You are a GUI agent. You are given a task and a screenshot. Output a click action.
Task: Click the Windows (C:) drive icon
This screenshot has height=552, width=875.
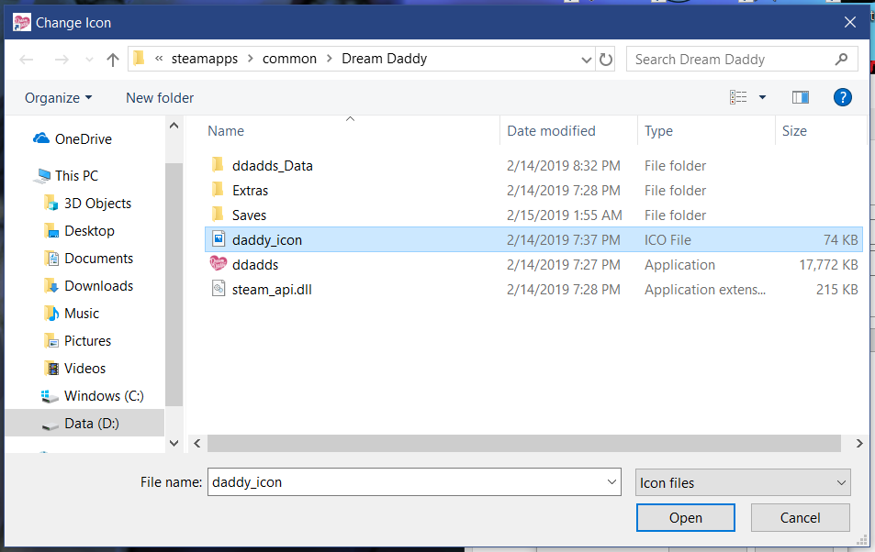pos(50,396)
